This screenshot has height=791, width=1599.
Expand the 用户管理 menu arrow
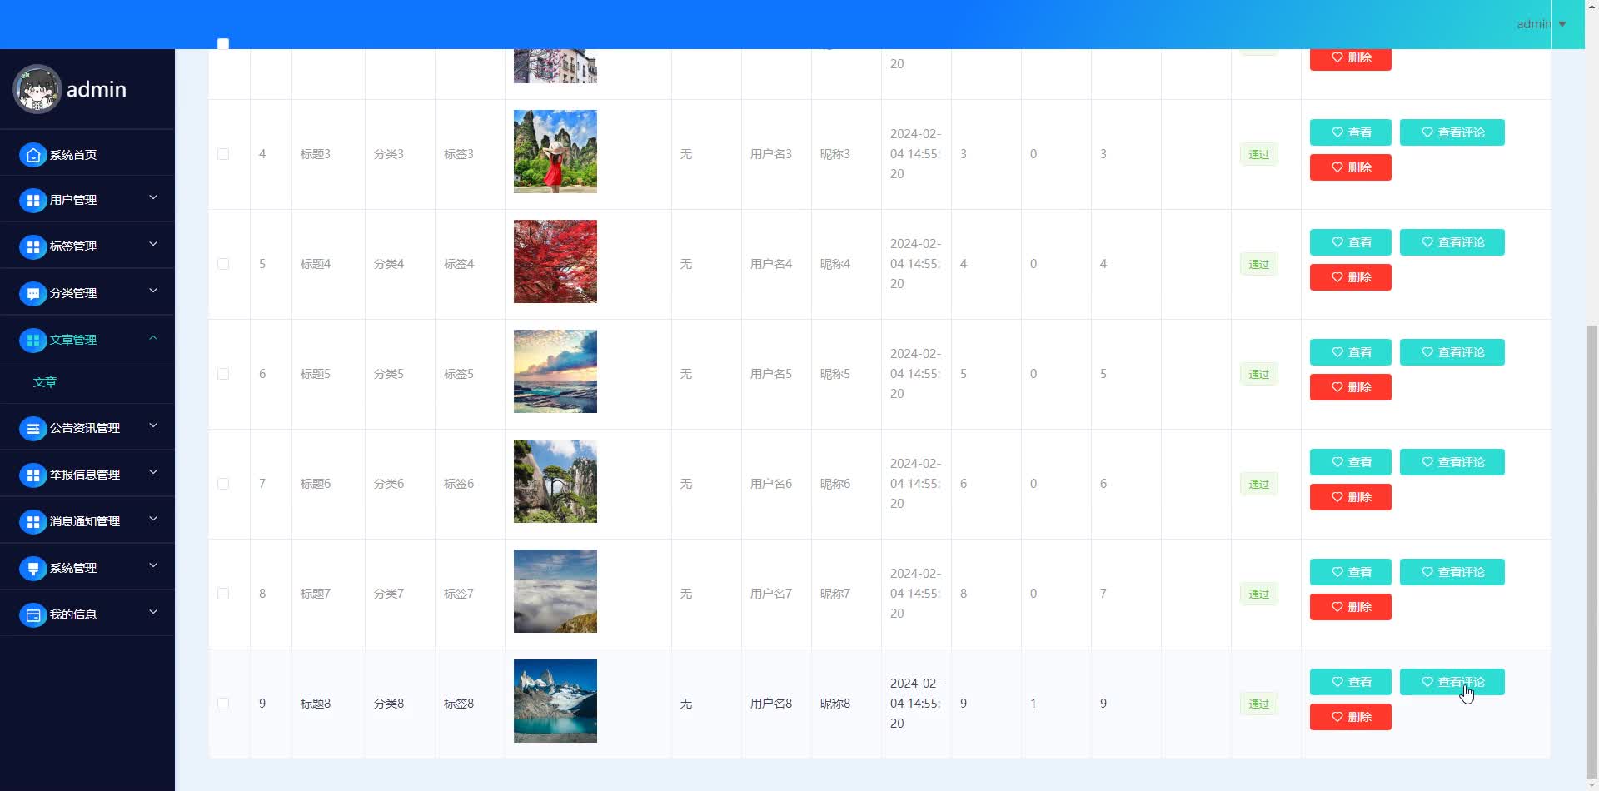[x=153, y=197]
